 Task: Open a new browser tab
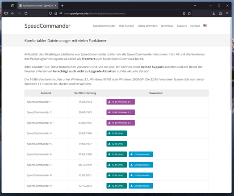tap(63, 6)
